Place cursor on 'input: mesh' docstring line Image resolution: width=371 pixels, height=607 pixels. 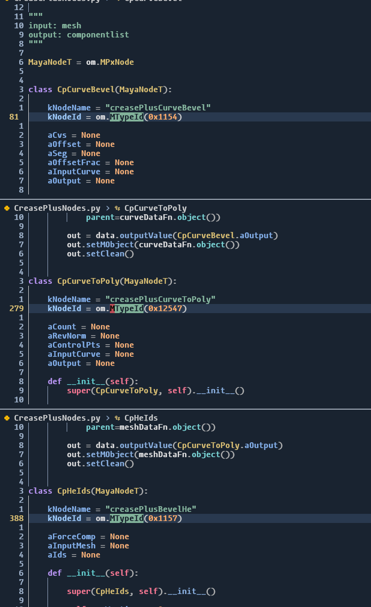[x=55, y=25]
